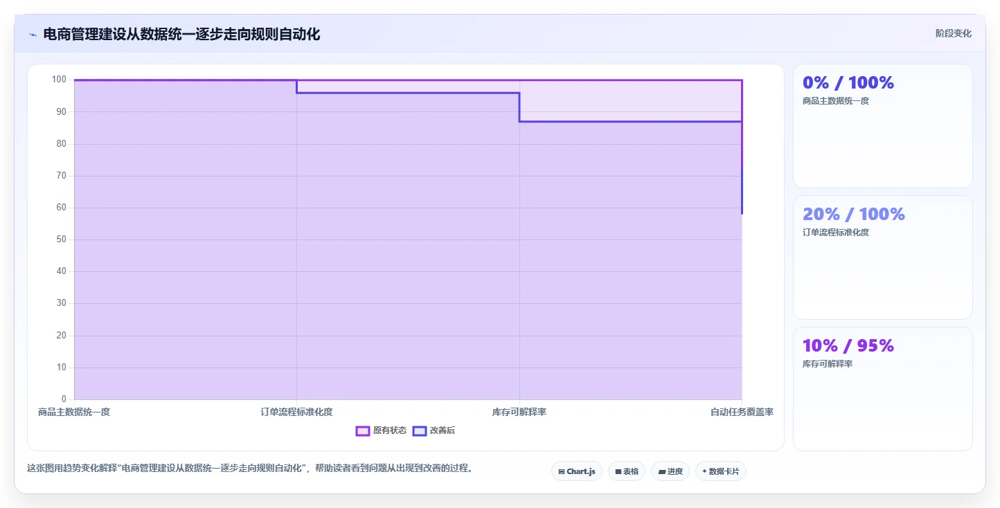Open the 10% / 95% data card

(x=883, y=389)
